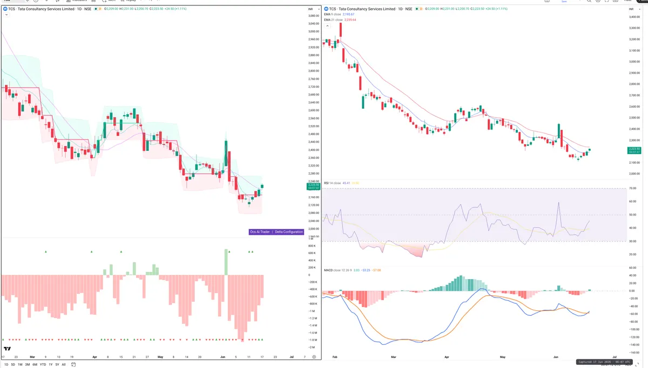Click EMA 21 value 2,239.64

click(x=349, y=19)
